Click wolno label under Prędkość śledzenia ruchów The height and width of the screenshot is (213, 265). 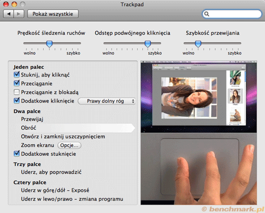pos(30,53)
